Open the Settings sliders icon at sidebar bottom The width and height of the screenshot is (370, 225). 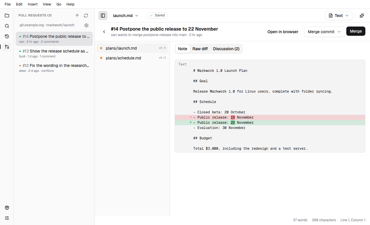click(7, 218)
